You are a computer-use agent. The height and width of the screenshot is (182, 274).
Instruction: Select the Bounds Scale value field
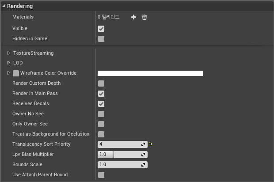pyautogui.click(x=122, y=165)
